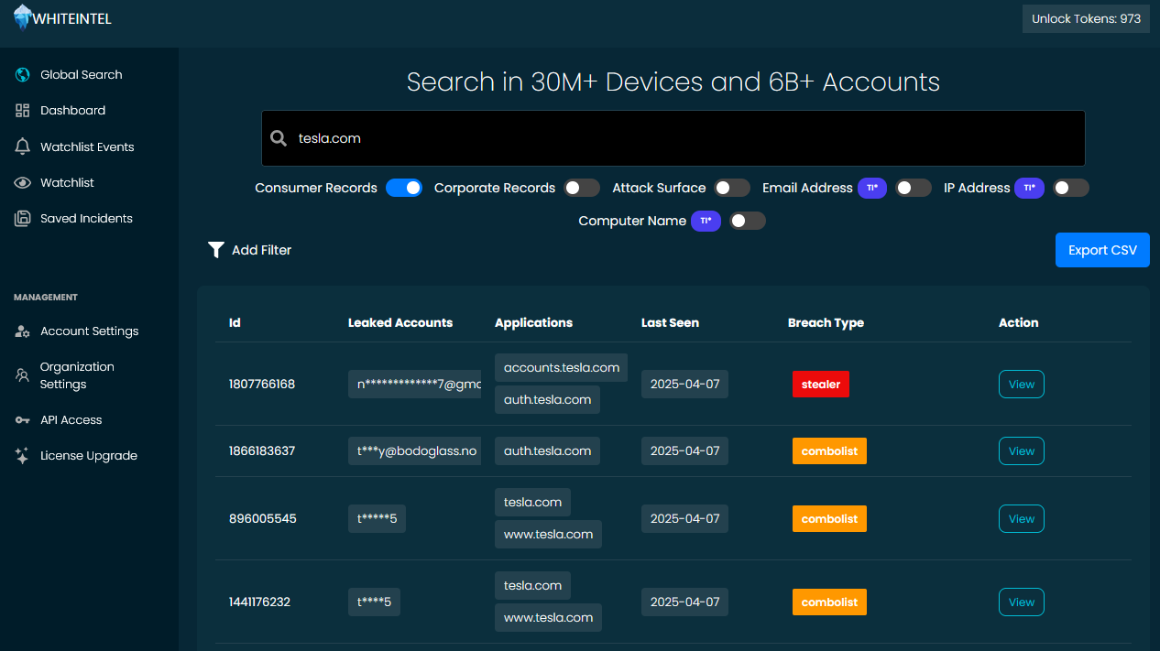
Task: Click the Global Search globe icon
Action: coord(23,75)
